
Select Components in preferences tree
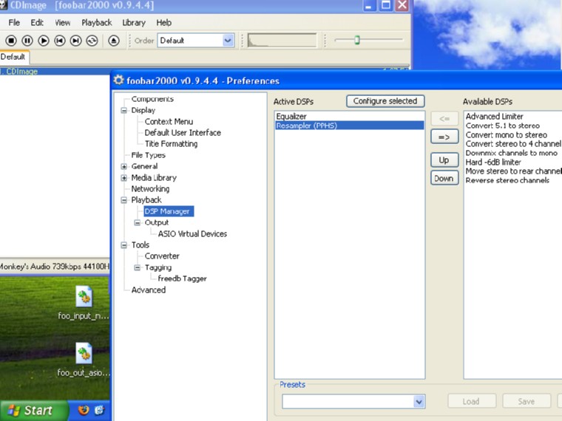pos(152,99)
